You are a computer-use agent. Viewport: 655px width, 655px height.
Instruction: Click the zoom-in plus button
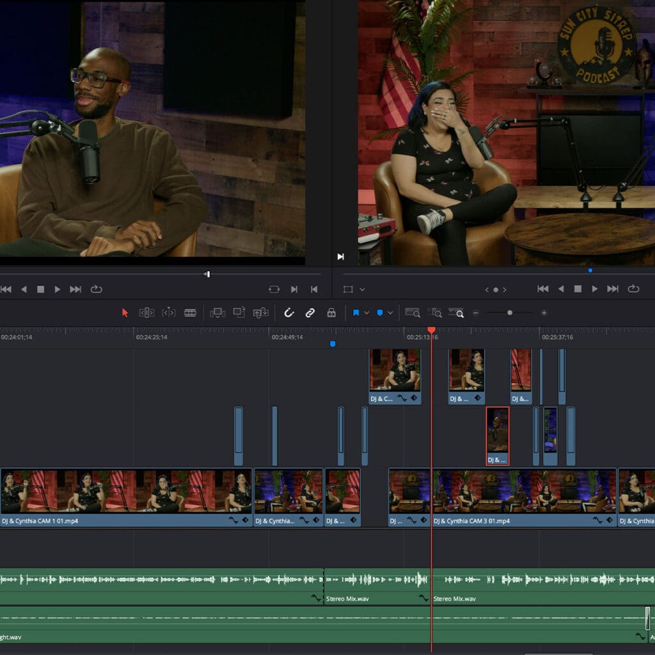544,313
